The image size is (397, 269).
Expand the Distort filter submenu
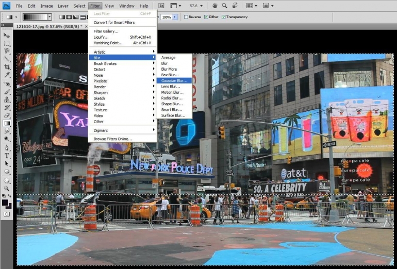(123, 70)
